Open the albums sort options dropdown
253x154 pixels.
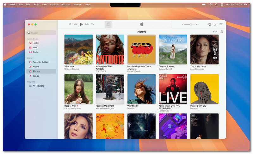click(215, 32)
